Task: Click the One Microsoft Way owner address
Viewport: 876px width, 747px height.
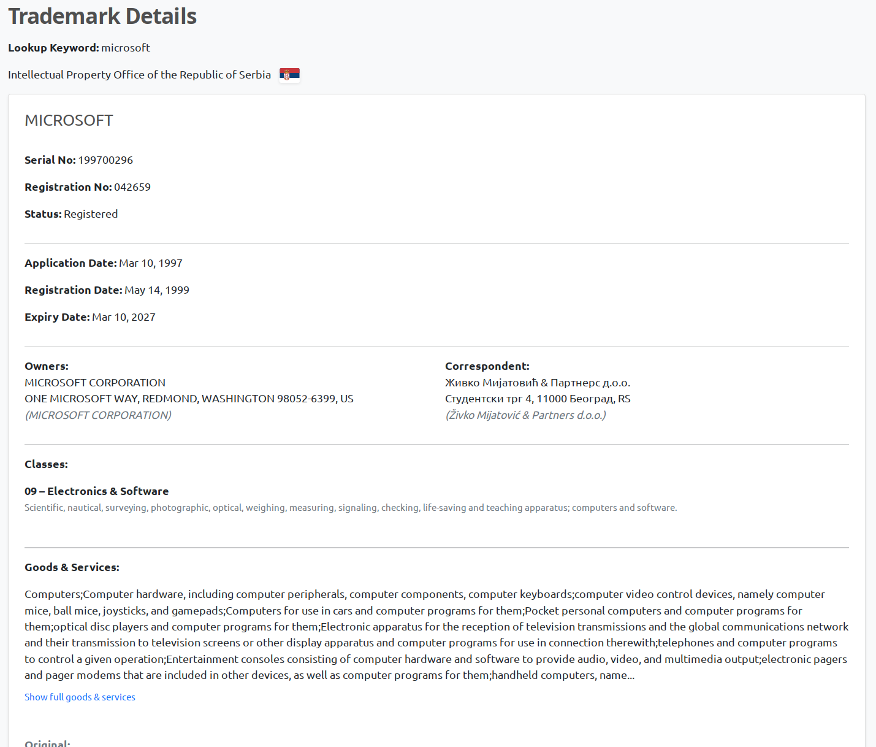Action: click(189, 399)
